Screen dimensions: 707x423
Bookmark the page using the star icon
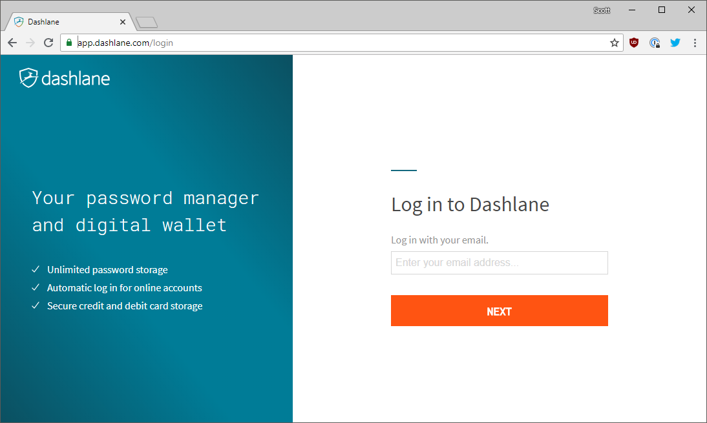(x=614, y=43)
